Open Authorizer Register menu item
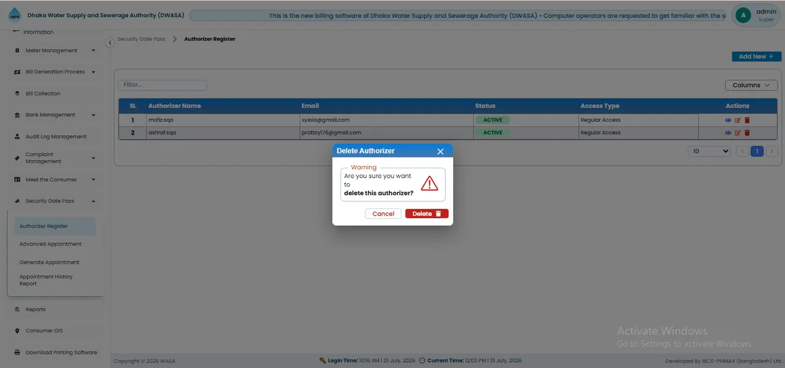 click(55, 226)
